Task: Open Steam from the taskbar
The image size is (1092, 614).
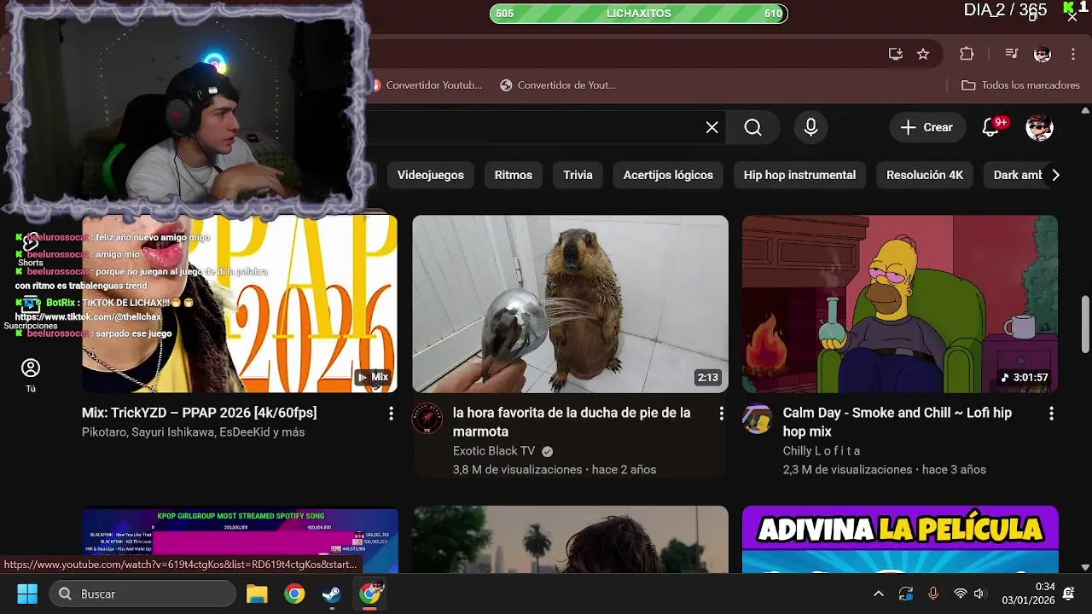Action: pos(332,594)
